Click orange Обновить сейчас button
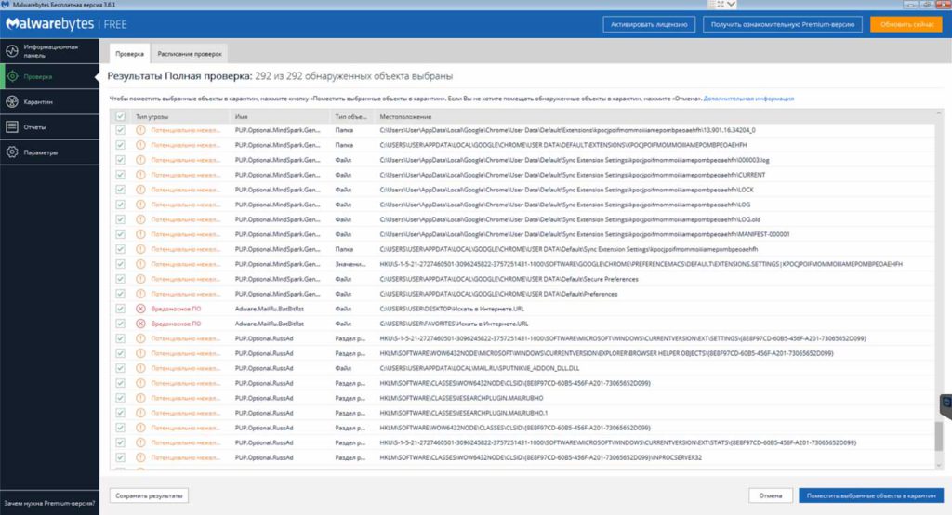Viewport: 952px width, 515px height. [906, 24]
